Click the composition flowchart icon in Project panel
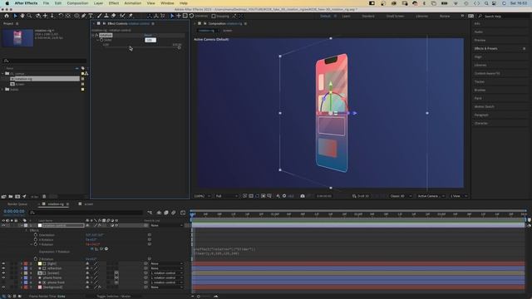 [x=86, y=74]
